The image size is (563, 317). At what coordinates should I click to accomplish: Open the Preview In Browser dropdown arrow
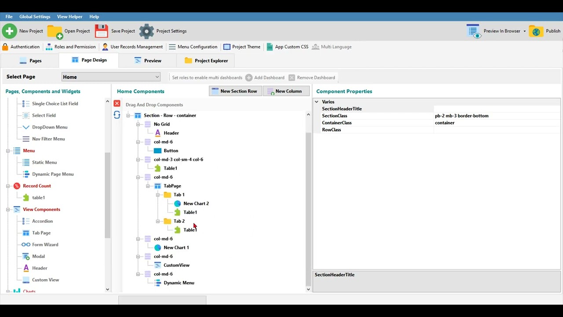click(x=524, y=31)
